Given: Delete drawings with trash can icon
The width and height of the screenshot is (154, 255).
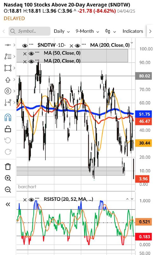Looking at the screenshot, I should [8, 167].
